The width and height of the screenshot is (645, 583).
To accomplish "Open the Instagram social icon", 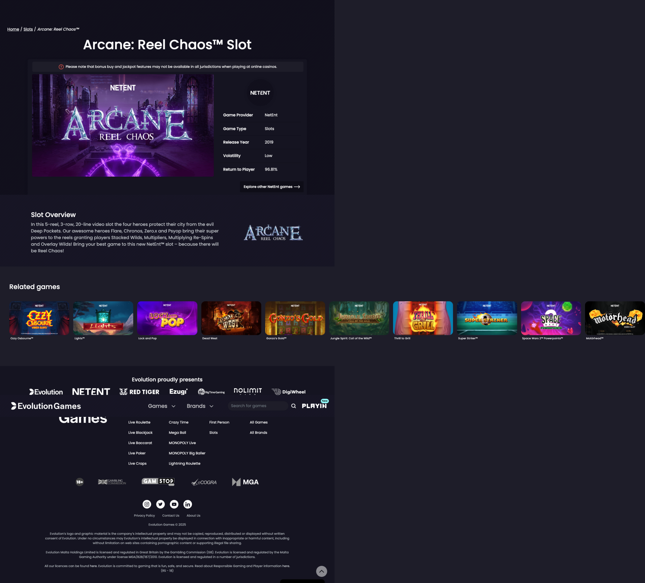I will pos(147,504).
